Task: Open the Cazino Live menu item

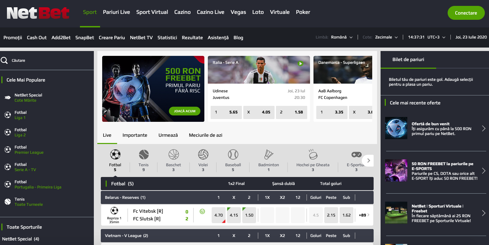Action: click(211, 12)
